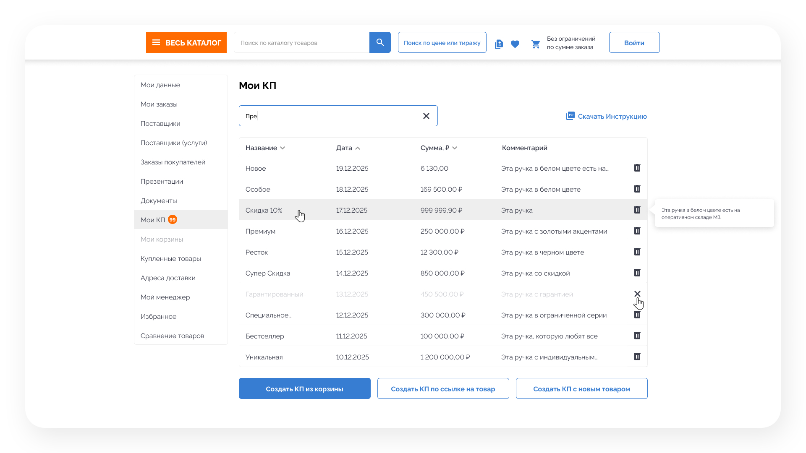This screenshot has width=806, height=453.
Task: Open Мои данные in sidebar
Action: tap(181, 85)
